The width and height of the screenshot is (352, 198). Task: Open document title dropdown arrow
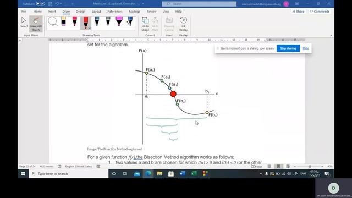(x=143, y=4)
